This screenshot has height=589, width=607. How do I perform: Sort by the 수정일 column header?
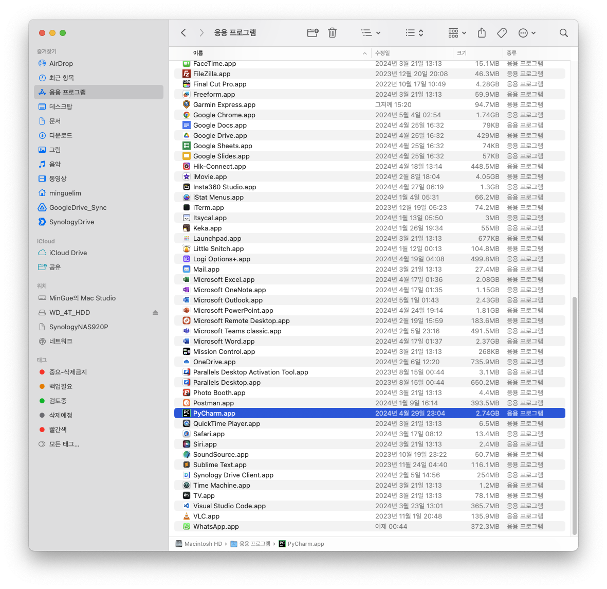pyautogui.click(x=382, y=53)
